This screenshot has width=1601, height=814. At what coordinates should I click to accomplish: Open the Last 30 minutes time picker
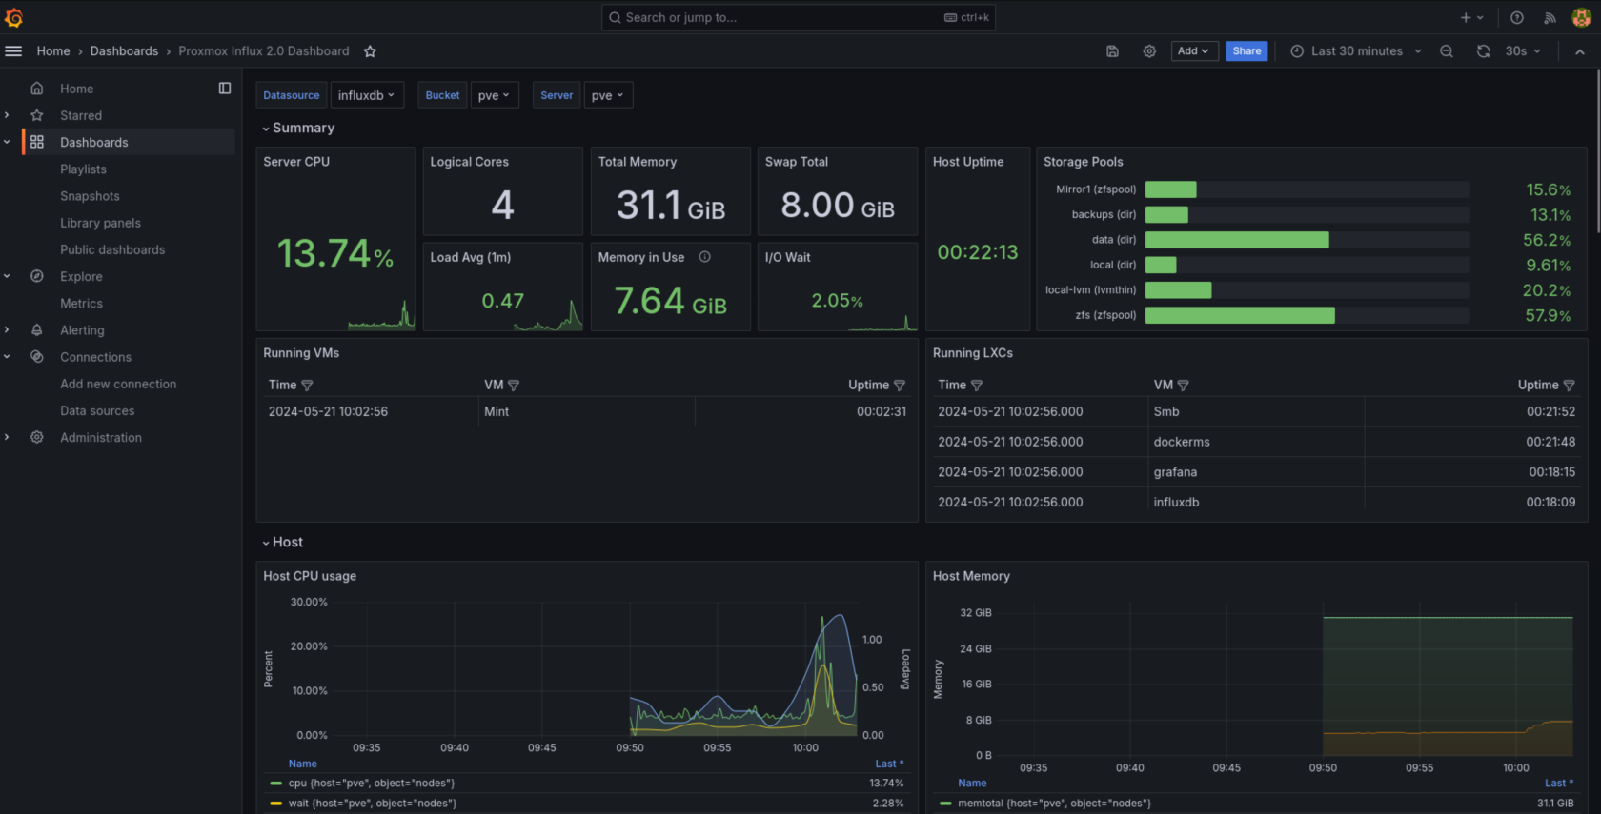coord(1355,51)
